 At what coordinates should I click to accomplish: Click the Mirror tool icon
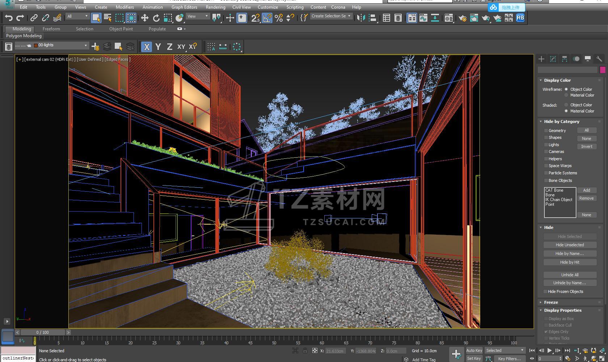click(361, 18)
